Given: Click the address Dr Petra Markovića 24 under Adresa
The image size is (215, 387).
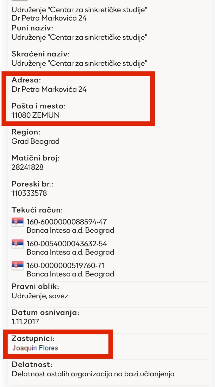Looking at the screenshot, I should [x=49, y=89].
